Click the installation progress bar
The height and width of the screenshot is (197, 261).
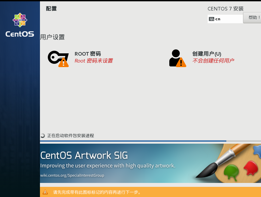pos(150,141)
